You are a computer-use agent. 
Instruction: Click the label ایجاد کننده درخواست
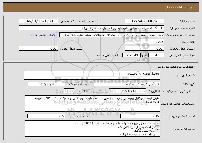tap(180, 35)
